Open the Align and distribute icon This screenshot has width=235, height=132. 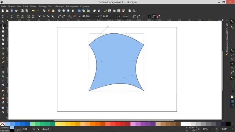coord(123,11)
